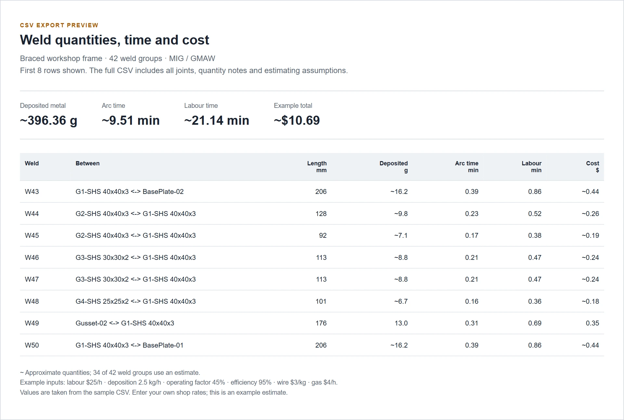
Task: Click the Weld column header
Action: point(32,163)
